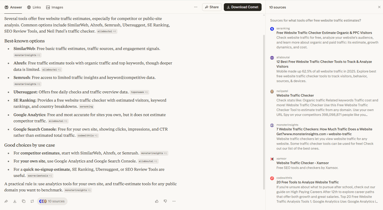Open '7 Website Traffic Checkers' source link
This screenshot has height=210, width=383.
coord(324,132)
